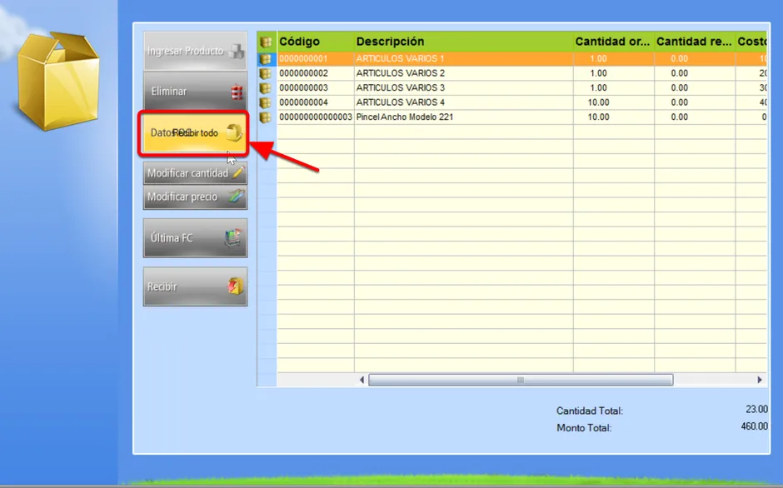The height and width of the screenshot is (488, 783).
Task: Click the Ingresar Producto button
Action: pos(195,51)
